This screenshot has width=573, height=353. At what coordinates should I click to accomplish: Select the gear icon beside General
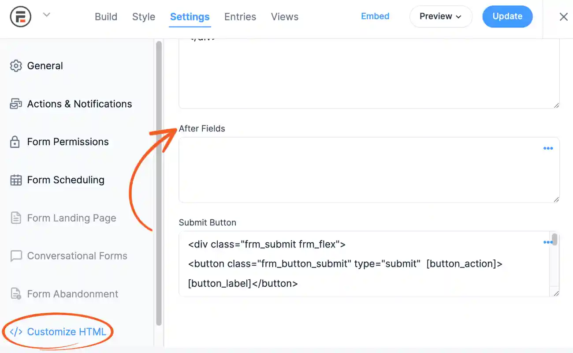point(16,65)
